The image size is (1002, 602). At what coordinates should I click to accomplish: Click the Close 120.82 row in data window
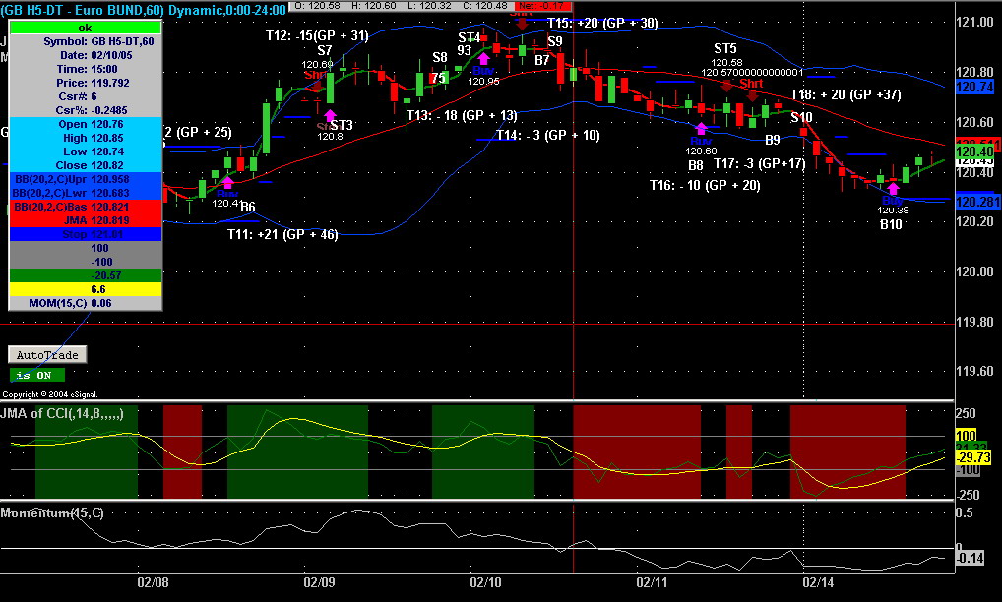pos(85,165)
